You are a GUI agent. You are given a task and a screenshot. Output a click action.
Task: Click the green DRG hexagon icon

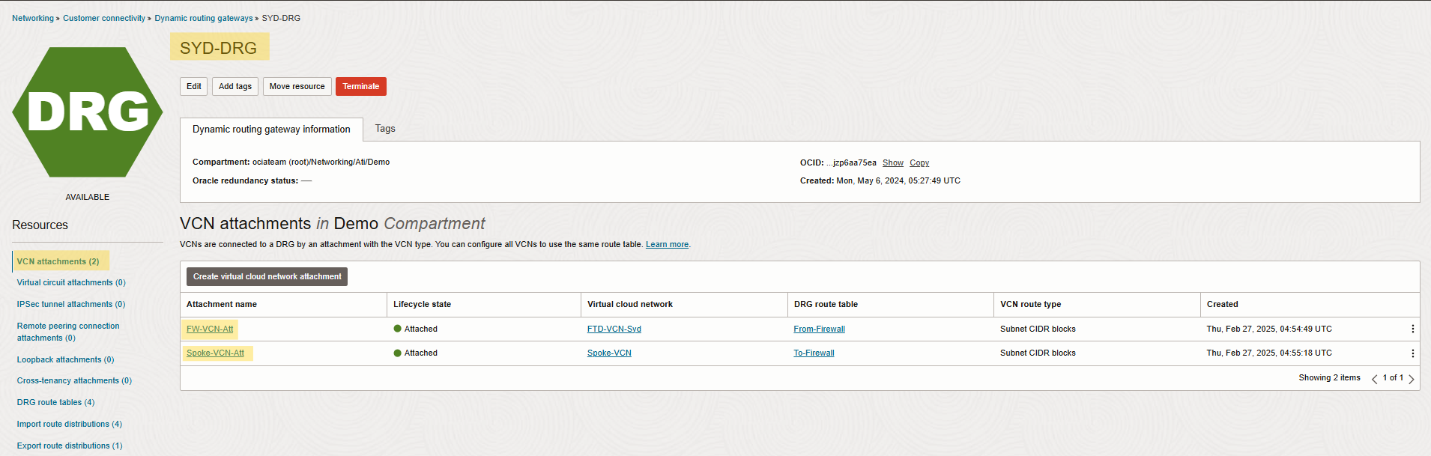click(87, 112)
